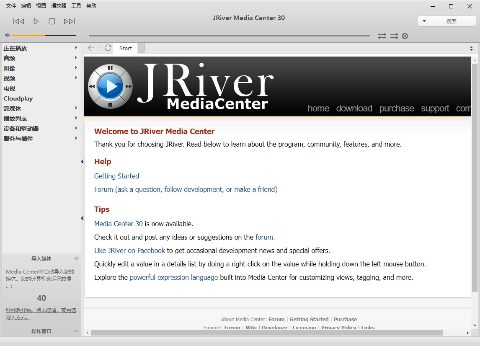Viewport: 480px width, 346px height.
Task: Click home in the banner navigation
Action: 318,108
